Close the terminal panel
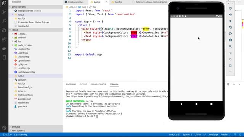 click(239, 84)
